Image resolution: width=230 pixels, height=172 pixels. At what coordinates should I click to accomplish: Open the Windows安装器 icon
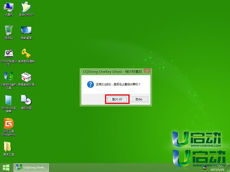click(8, 104)
